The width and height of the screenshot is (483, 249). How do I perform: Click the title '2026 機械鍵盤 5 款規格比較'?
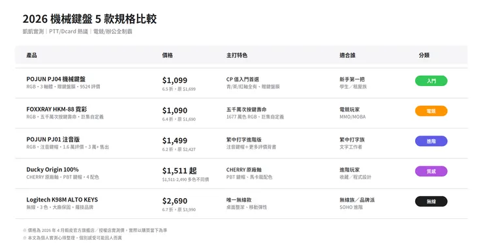pos(89,19)
